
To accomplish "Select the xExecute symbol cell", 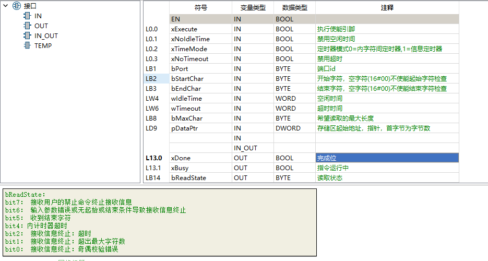I will (x=201, y=29).
